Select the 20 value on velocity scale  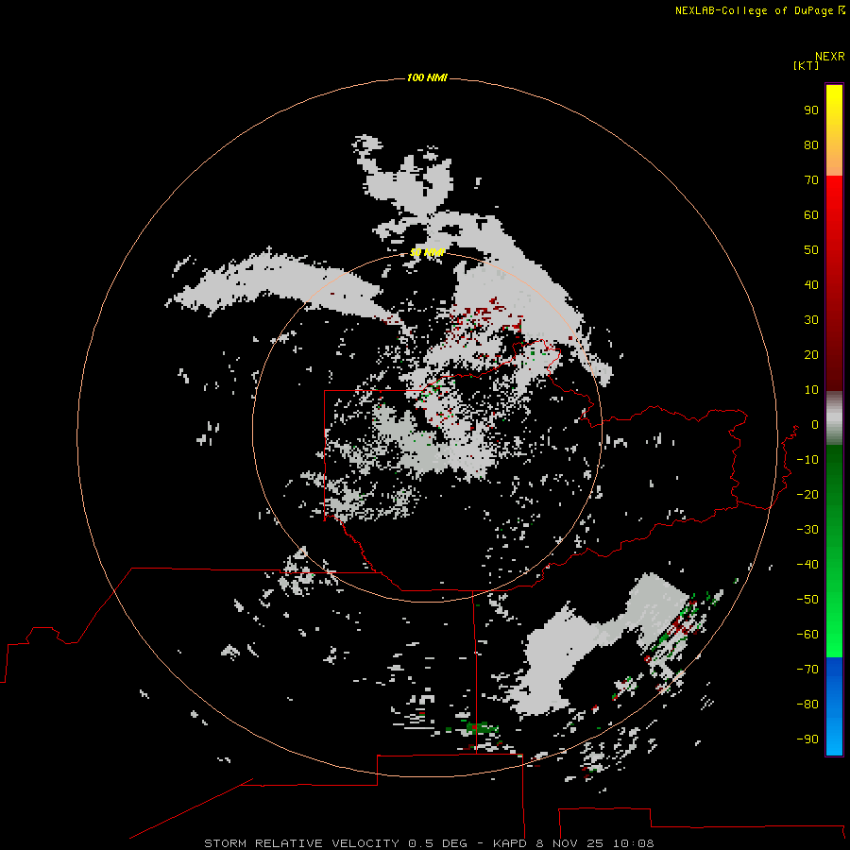[x=811, y=355]
